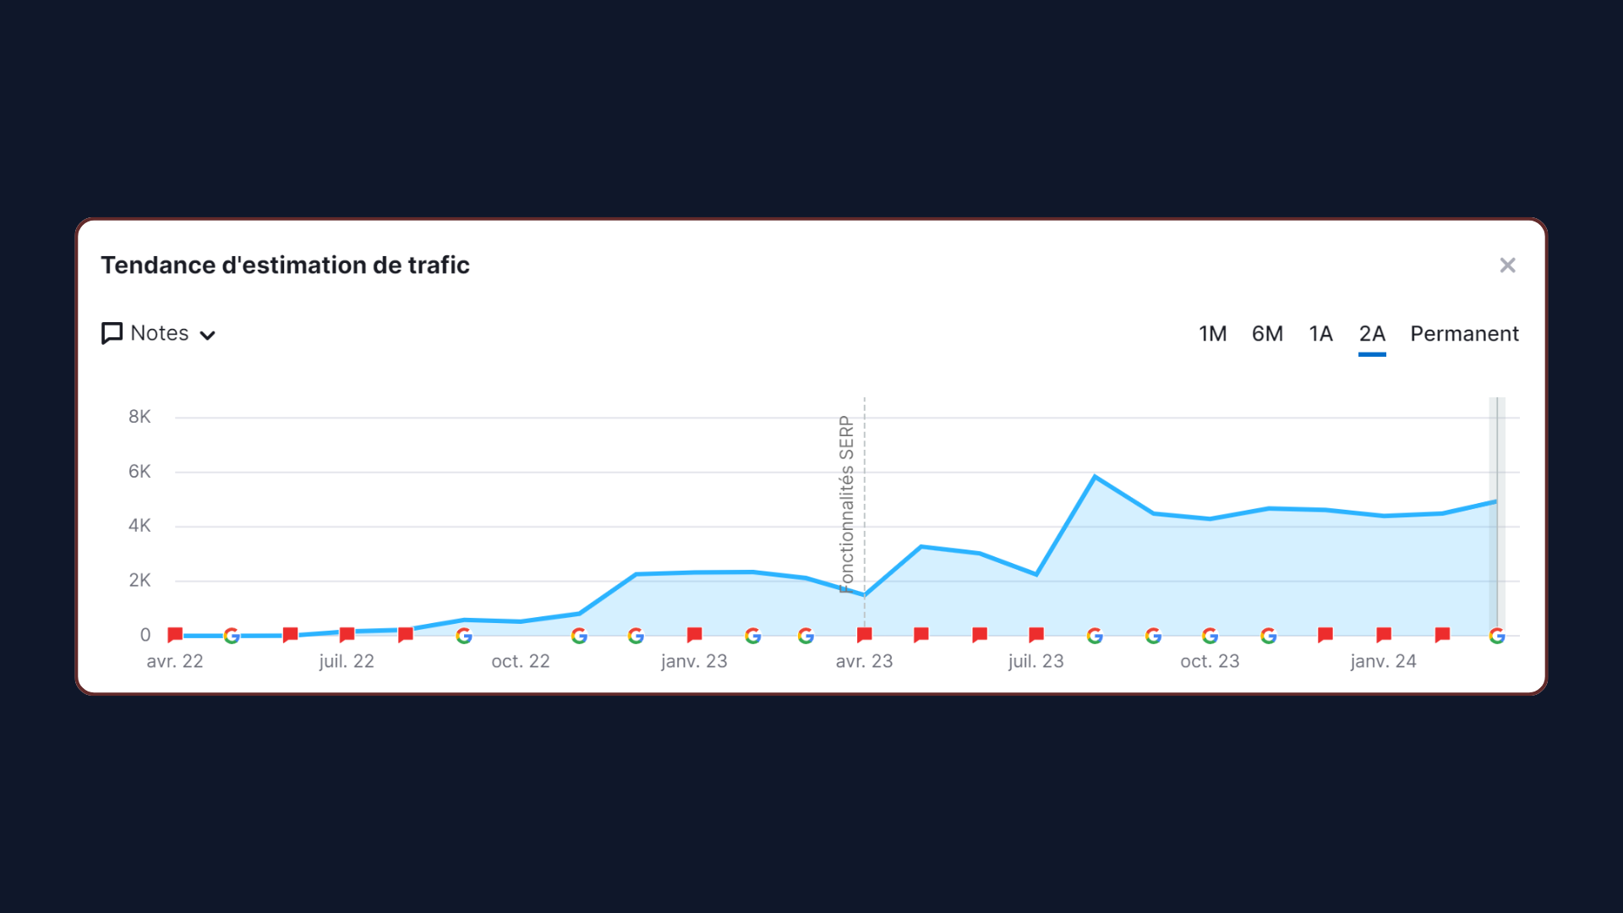Image resolution: width=1623 pixels, height=913 pixels.
Task: Select the 2A time range tab
Action: pos(1372,334)
